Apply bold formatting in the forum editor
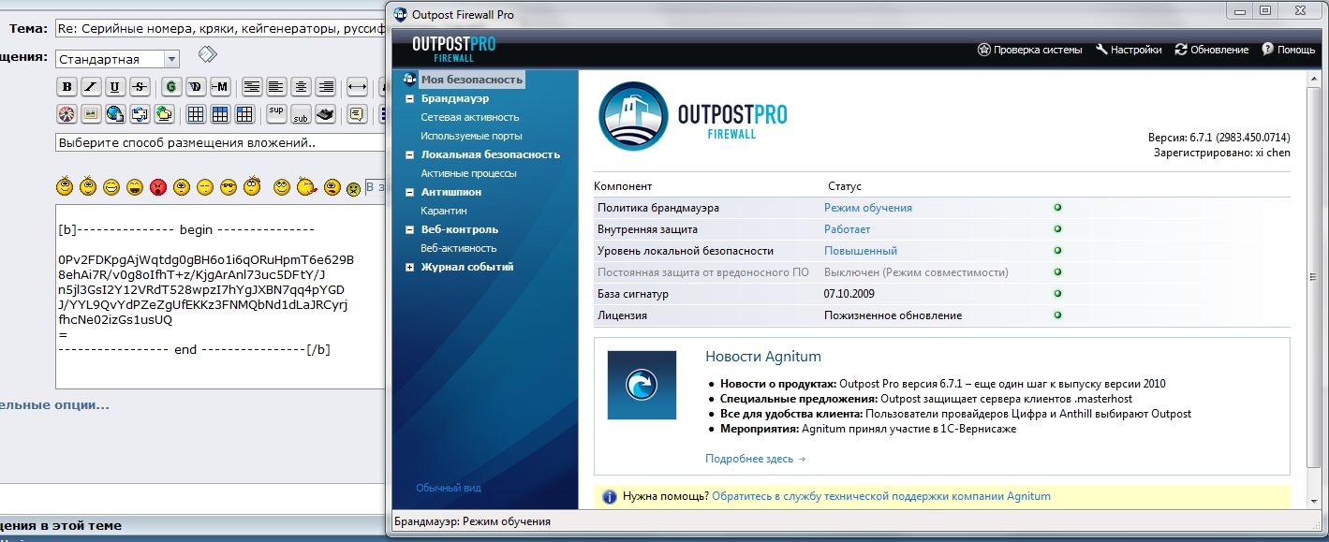This screenshot has height=542, width=1329. pos(66,87)
